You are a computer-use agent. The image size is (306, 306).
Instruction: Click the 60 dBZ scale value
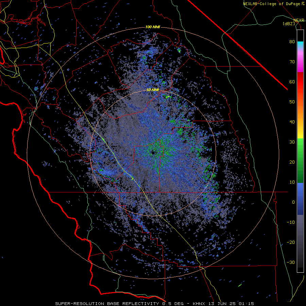(292, 82)
